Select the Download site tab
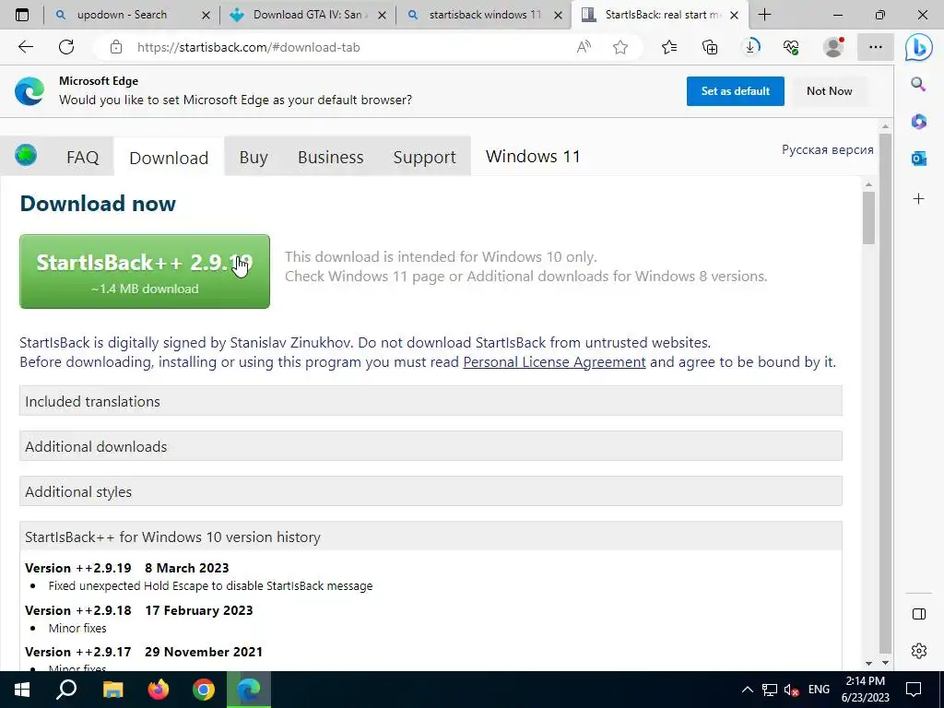The height and width of the screenshot is (708, 944). (x=169, y=157)
